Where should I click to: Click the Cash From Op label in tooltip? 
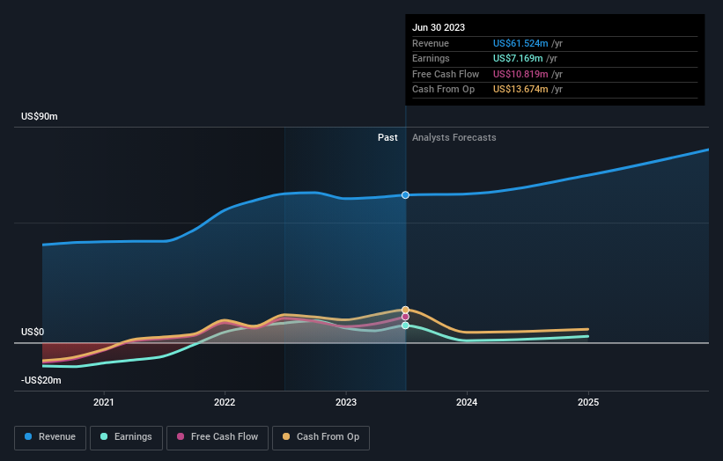[x=443, y=90]
